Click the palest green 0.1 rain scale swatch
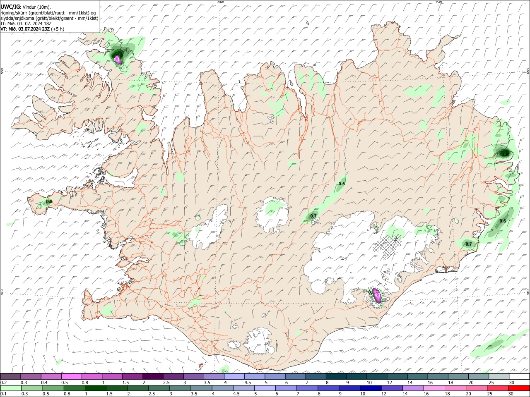The image size is (530, 397). pos(11,388)
